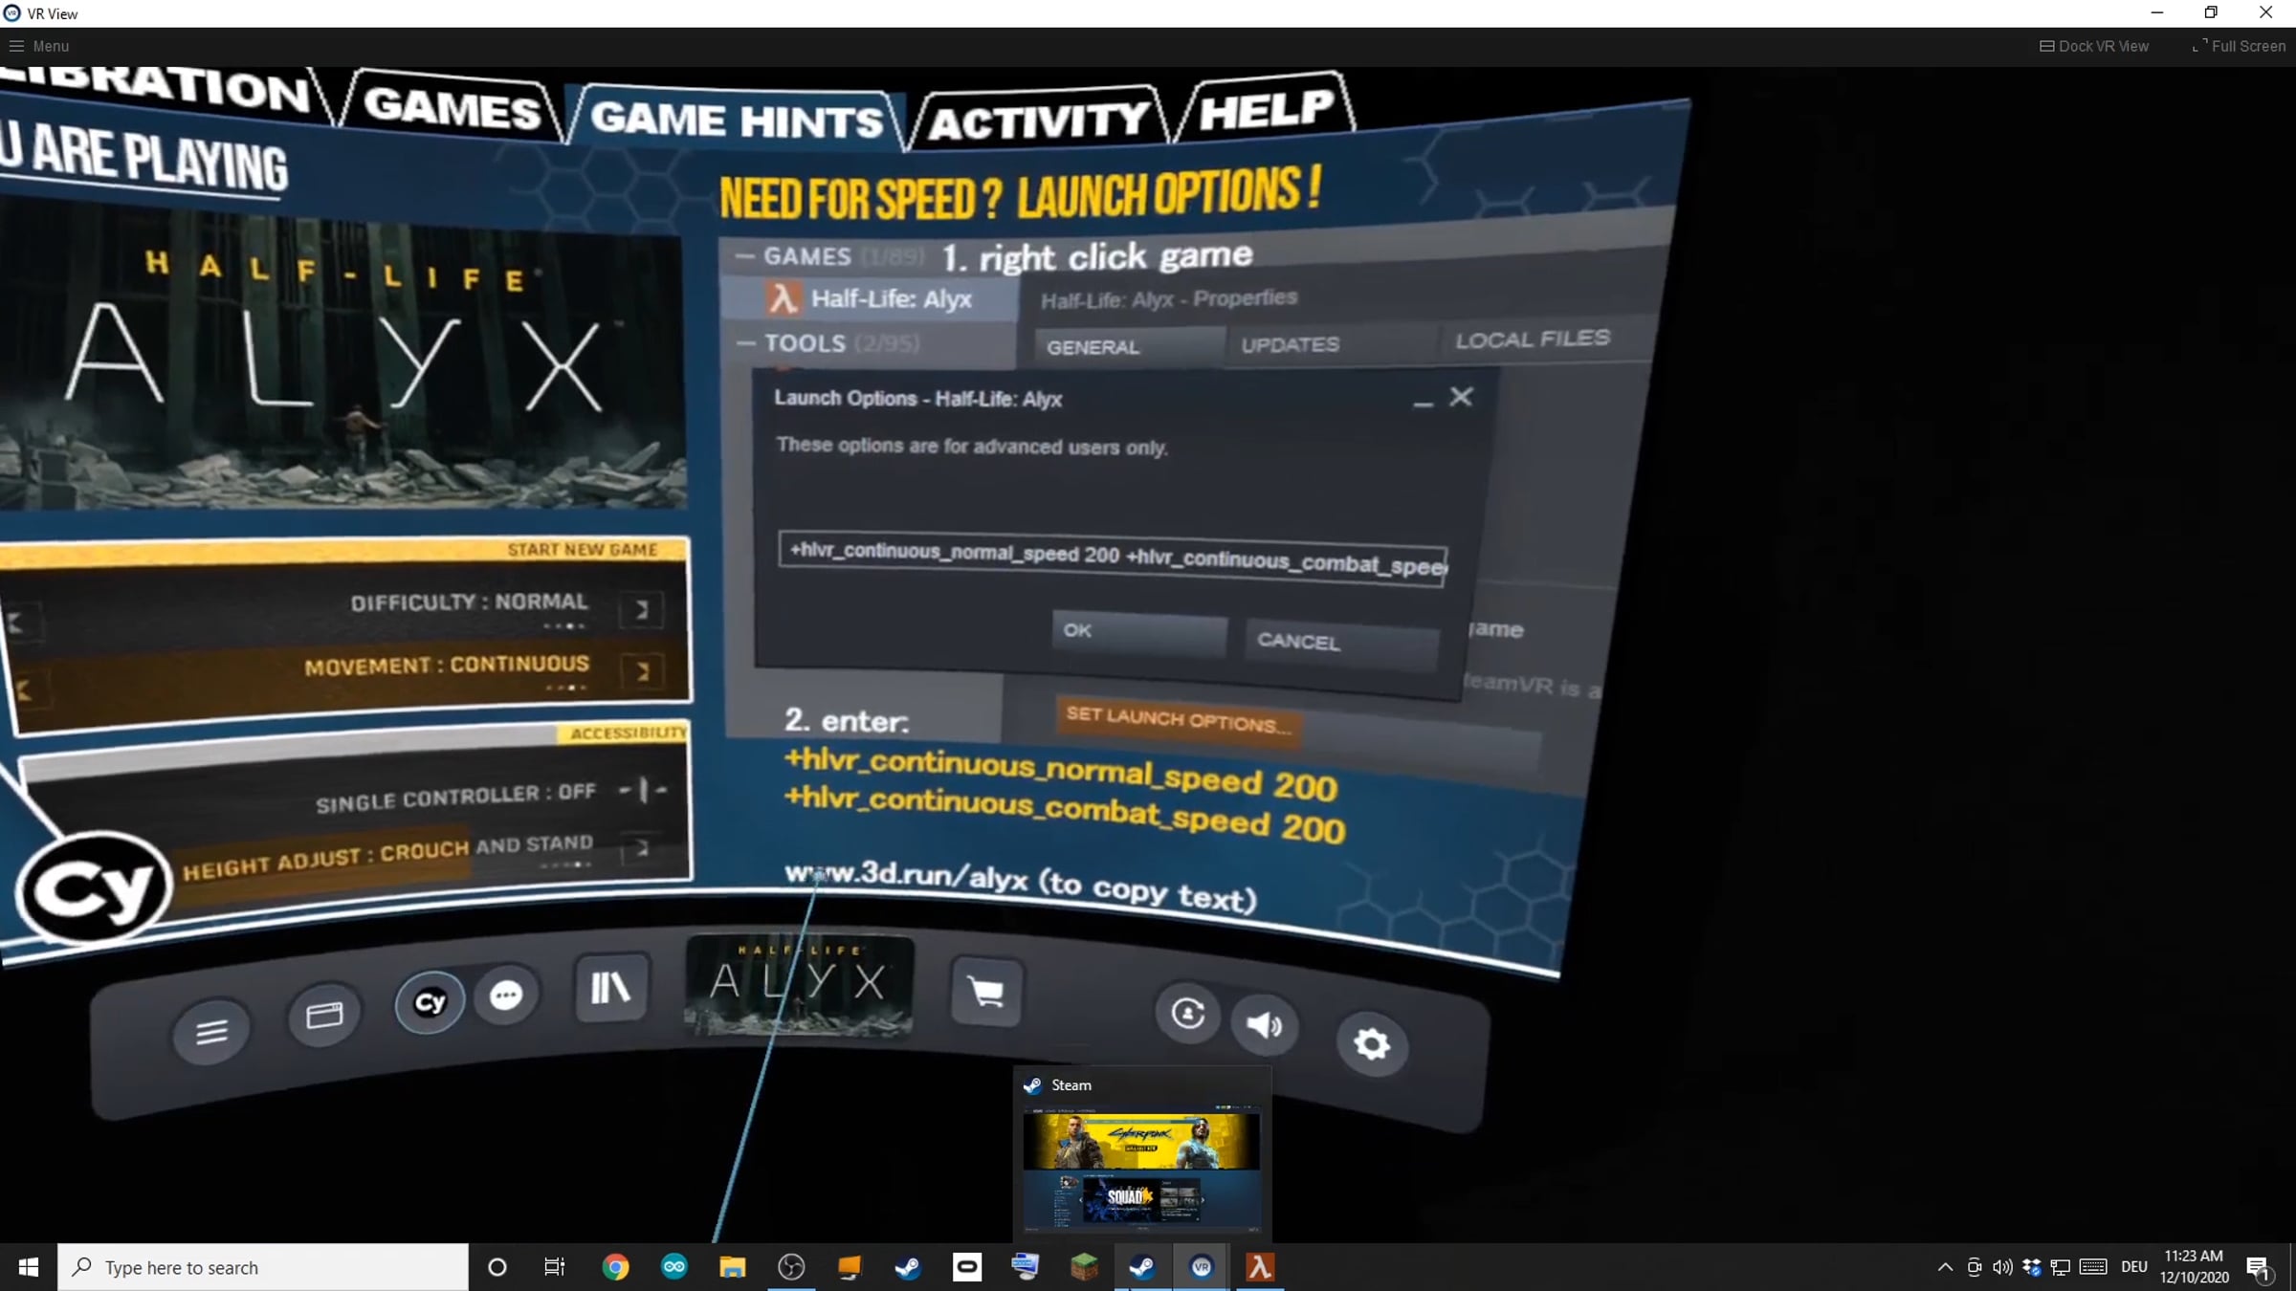Open network status tray icon

pos(2061,1268)
